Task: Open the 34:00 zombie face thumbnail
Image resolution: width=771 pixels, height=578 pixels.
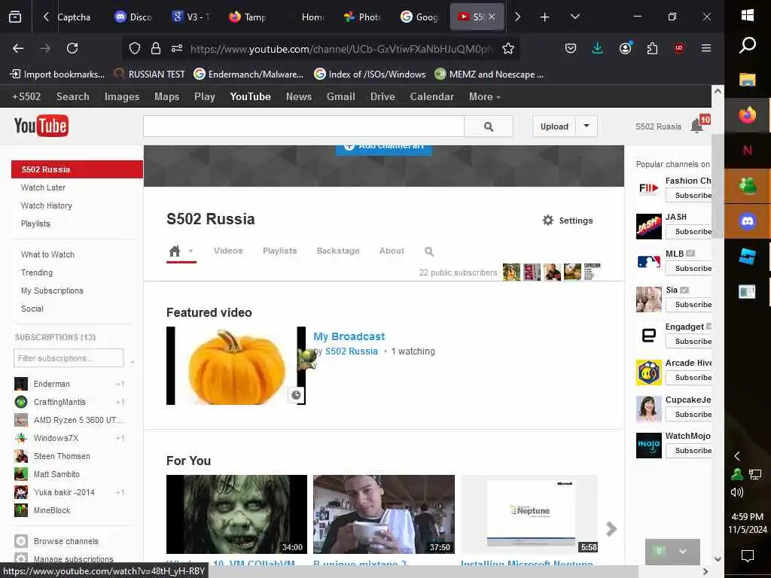Action: (x=236, y=514)
